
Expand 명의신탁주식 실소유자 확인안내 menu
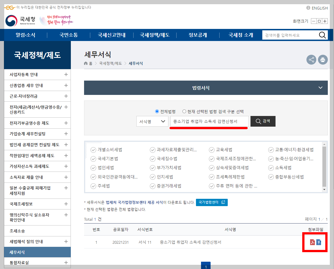66,215
